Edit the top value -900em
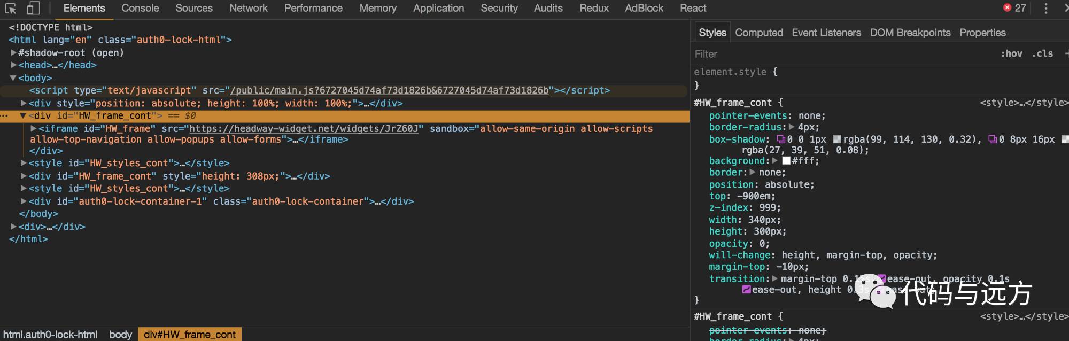Screen dimensions: 1069x341 coord(754,196)
